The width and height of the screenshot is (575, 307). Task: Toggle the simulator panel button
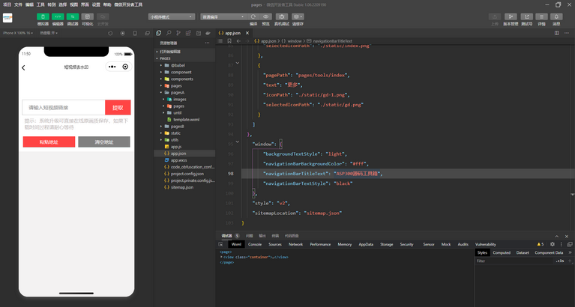click(43, 16)
